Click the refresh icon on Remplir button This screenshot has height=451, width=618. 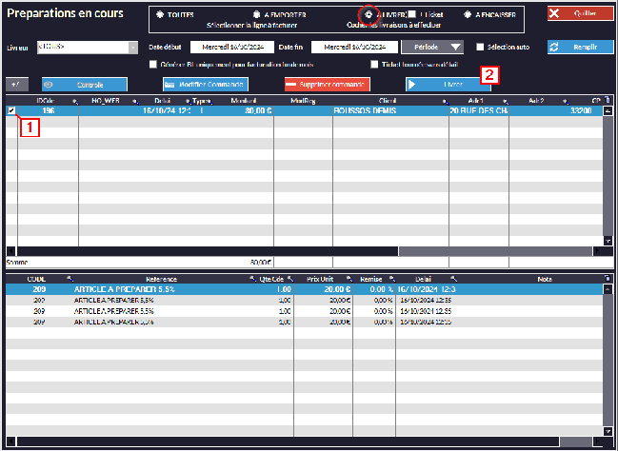[x=556, y=47]
